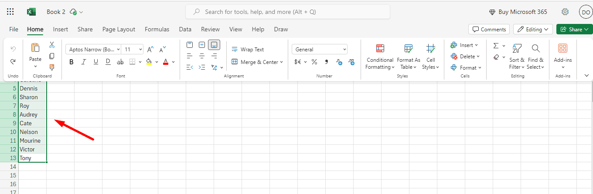The width and height of the screenshot is (593, 194).
Task: Switch to the Insert tab
Action: [61, 30]
